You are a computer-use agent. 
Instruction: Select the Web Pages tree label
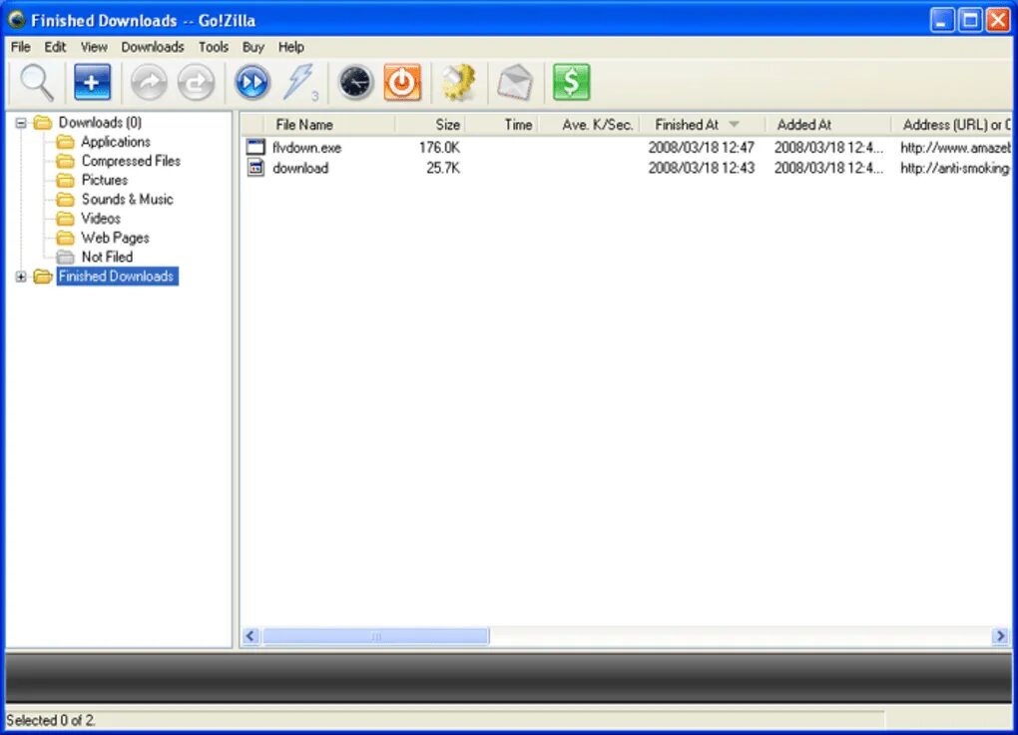115,238
